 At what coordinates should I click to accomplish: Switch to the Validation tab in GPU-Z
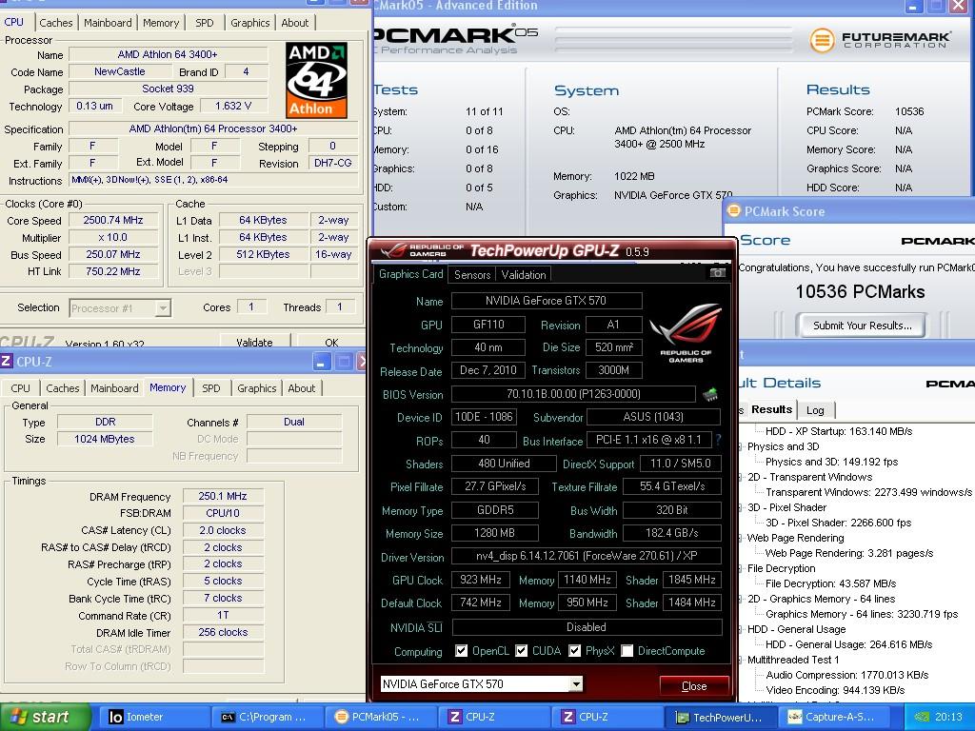[x=524, y=275]
